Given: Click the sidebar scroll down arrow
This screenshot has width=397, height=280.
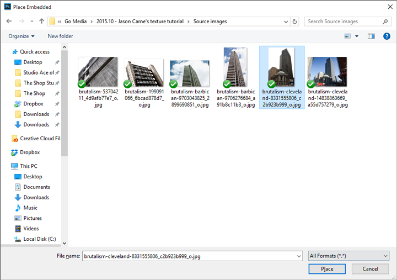Looking at the screenshot, I should tap(65, 243).
